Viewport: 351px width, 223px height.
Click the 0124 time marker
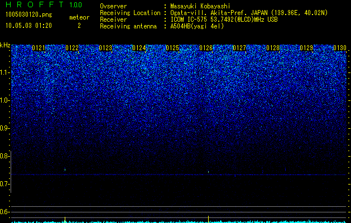coord(139,48)
